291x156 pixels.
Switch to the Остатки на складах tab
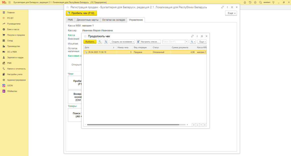[x=113, y=20]
